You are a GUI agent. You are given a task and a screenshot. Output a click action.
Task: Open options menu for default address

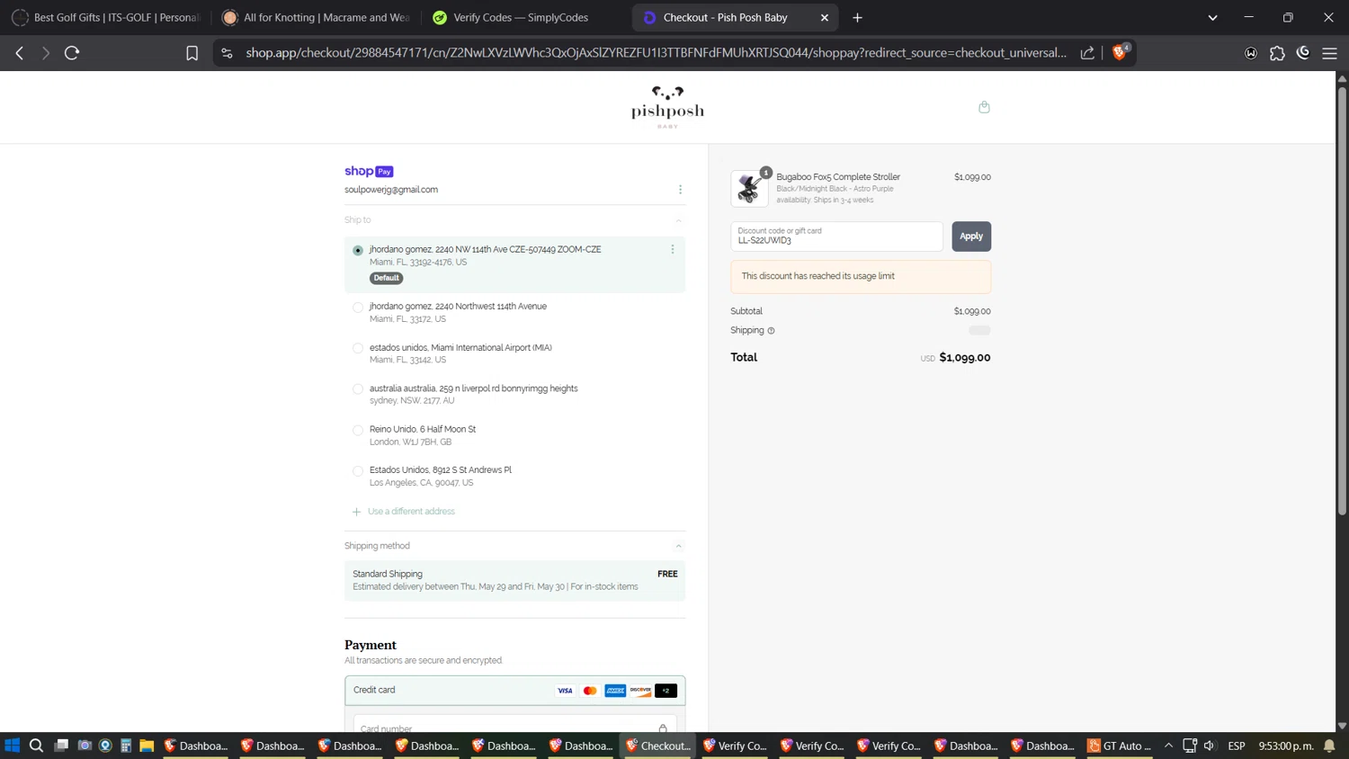672,249
